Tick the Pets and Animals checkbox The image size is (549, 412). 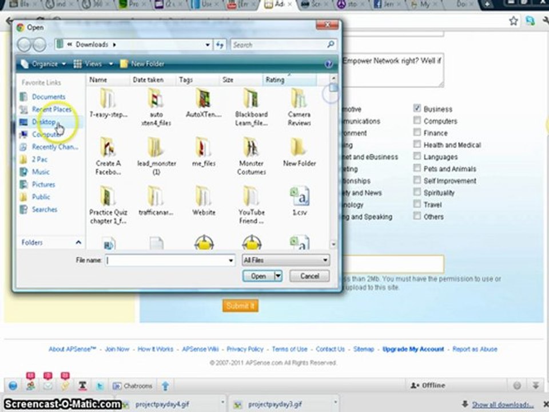pyautogui.click(x=417, y=168)
